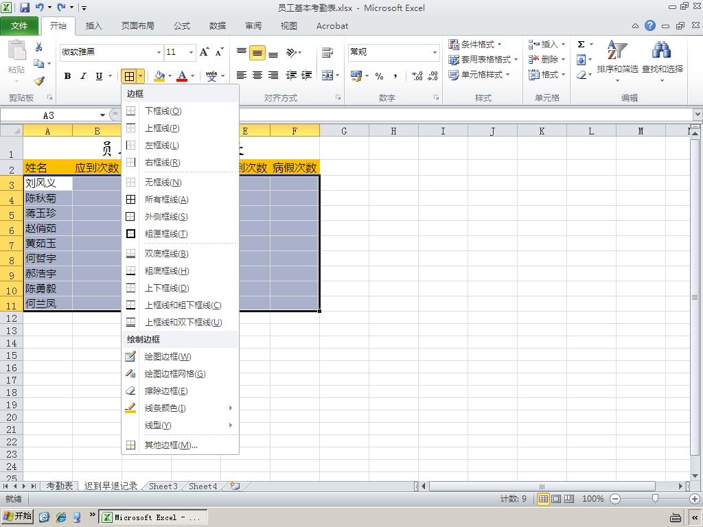Click the Font Color A icon
The width and height of the screenshot is (703, 527).
[x=181, y=76]
